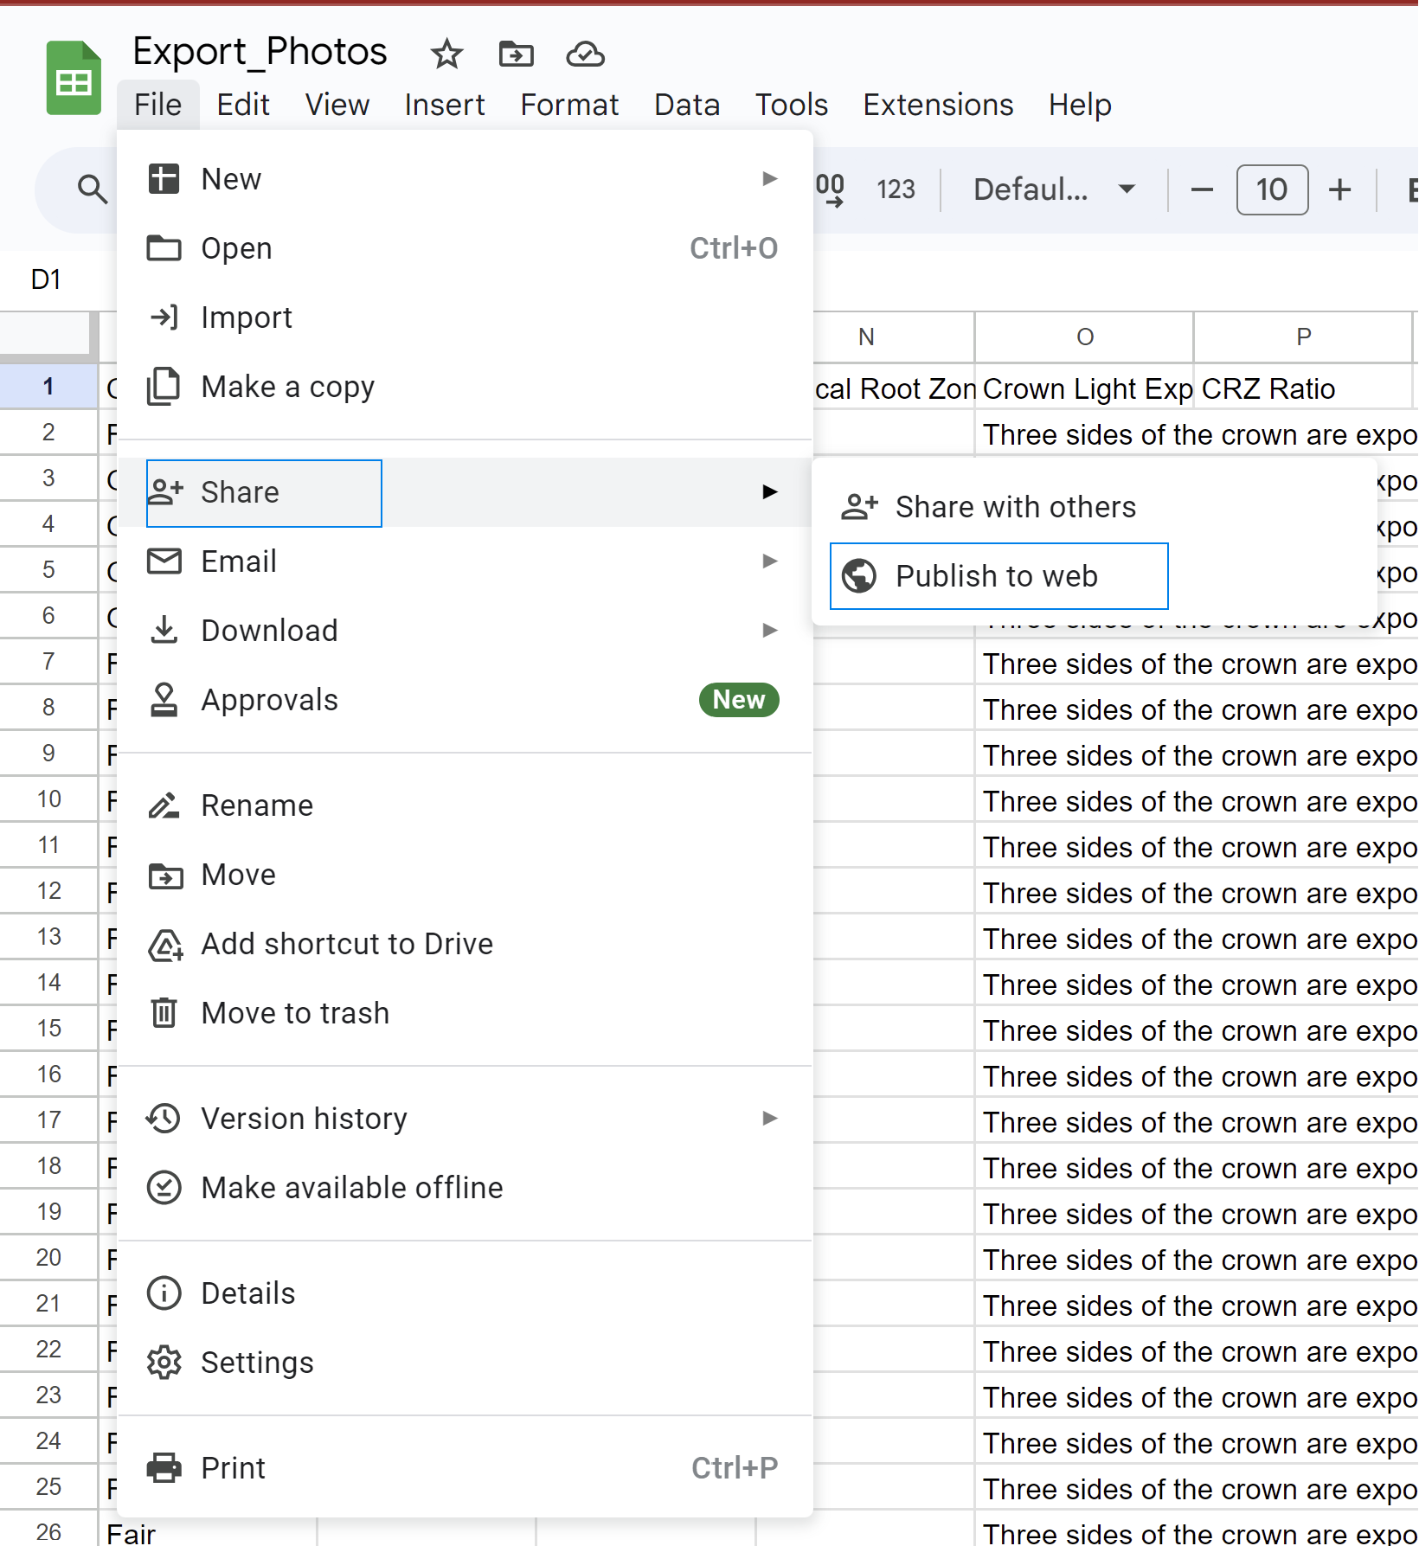Open the Edit menu
This screenshot has height=1546, width=1419.
click(x=243, y=105)
